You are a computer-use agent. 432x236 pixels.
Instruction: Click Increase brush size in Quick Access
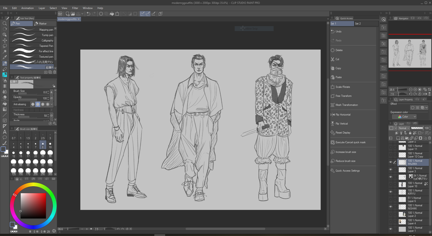354,152
